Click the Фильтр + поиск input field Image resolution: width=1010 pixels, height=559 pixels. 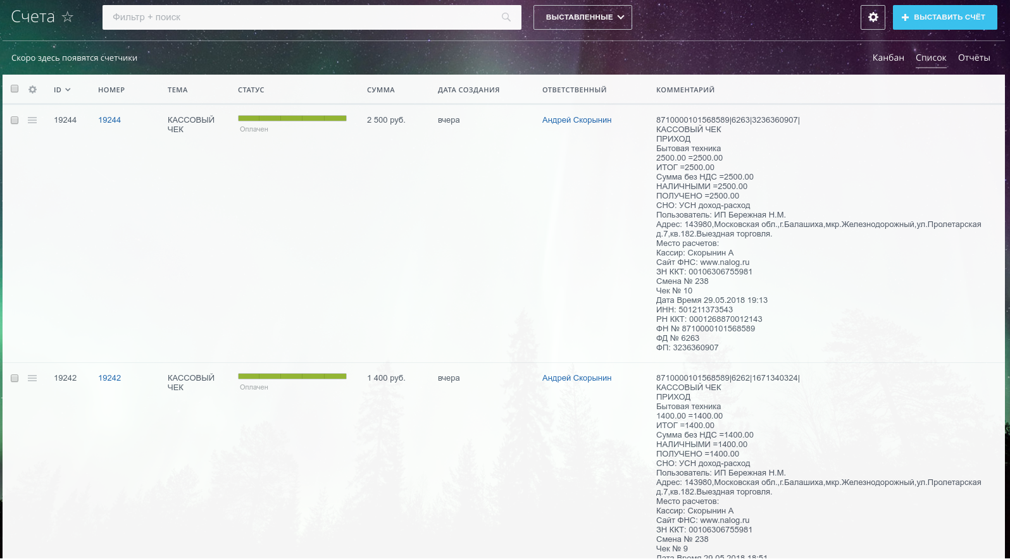click(x=304, y=17)
